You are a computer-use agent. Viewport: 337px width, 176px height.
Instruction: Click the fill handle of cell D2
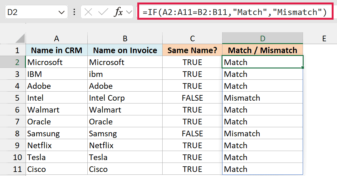(x=303, y=68)
